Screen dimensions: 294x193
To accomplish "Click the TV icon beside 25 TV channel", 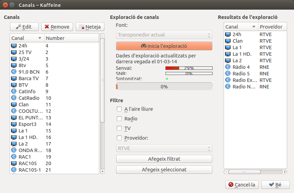I will (x=14, y=52).
